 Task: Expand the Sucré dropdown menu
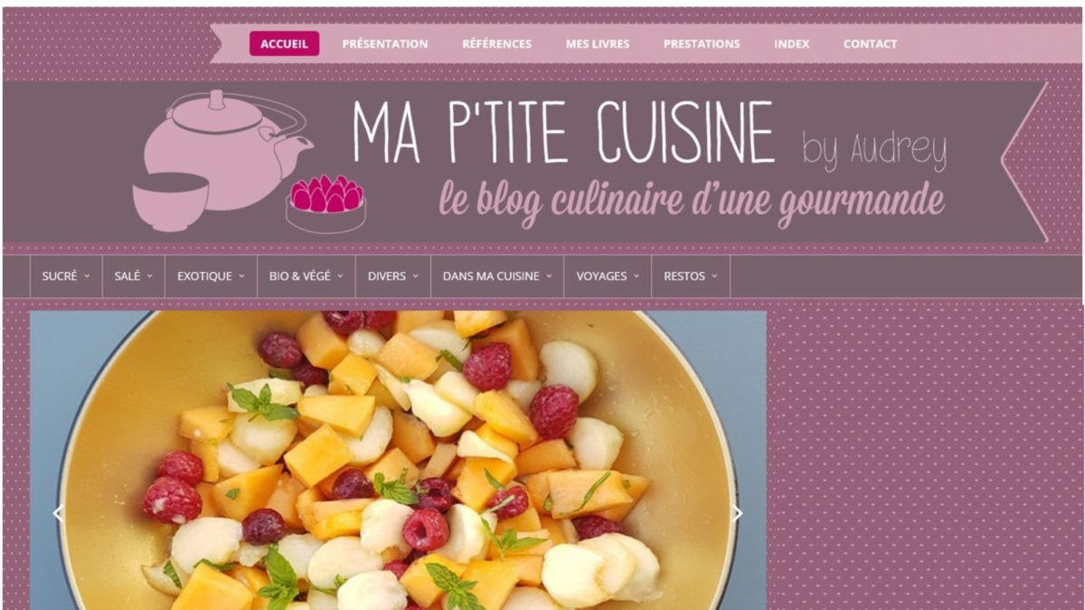pos(66,277)
